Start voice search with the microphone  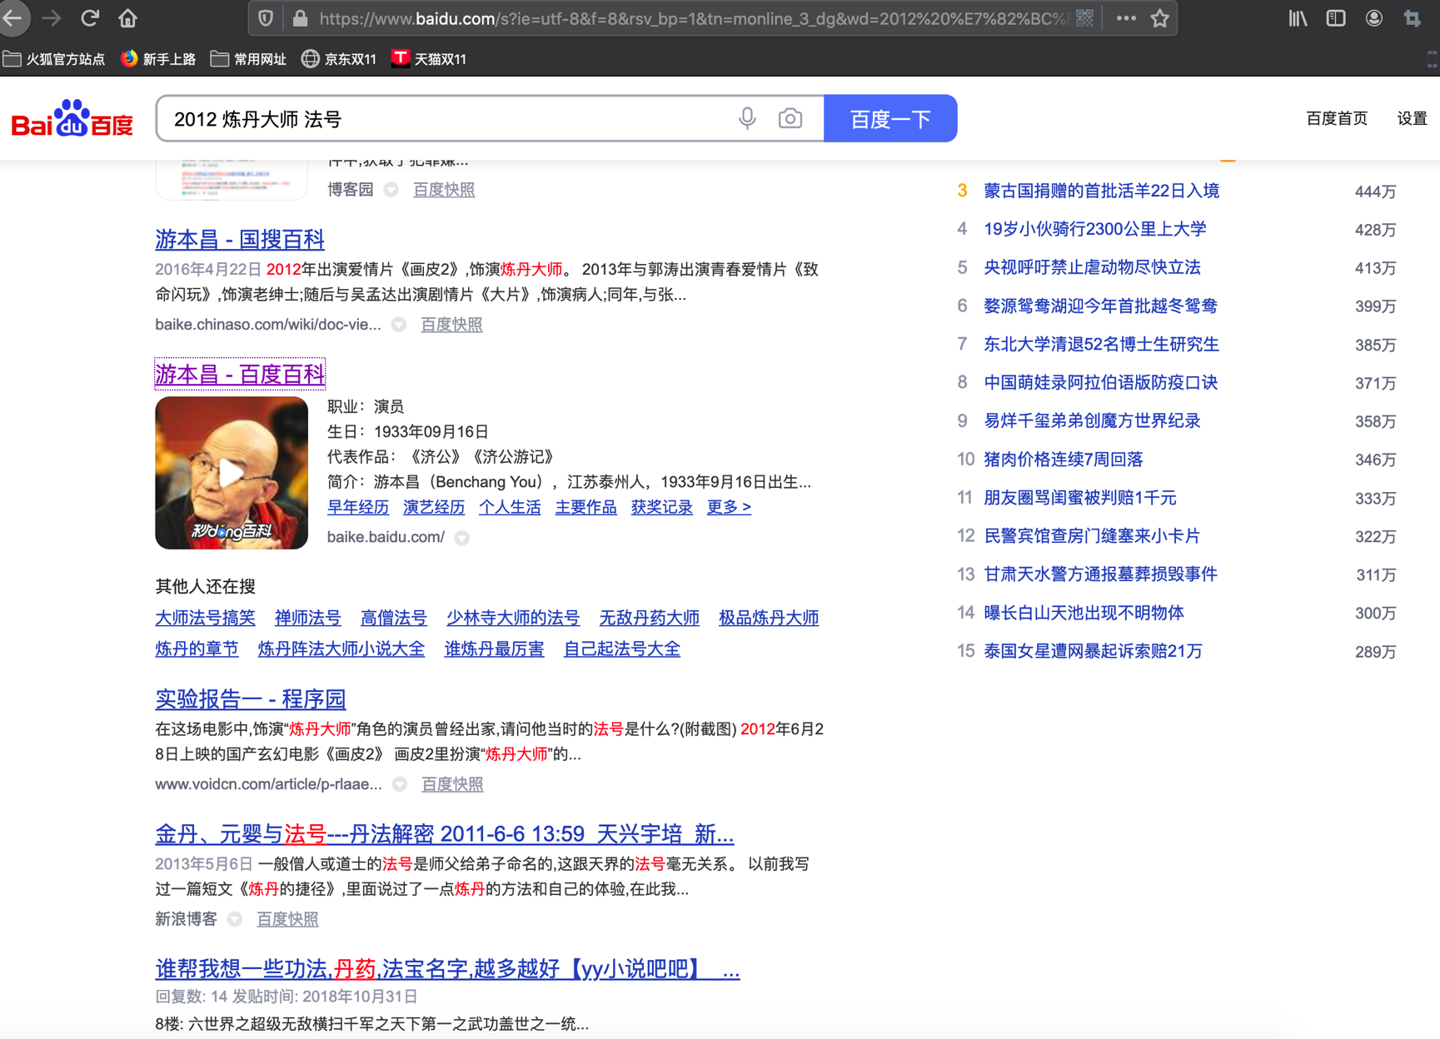click(x=747, y=118)
